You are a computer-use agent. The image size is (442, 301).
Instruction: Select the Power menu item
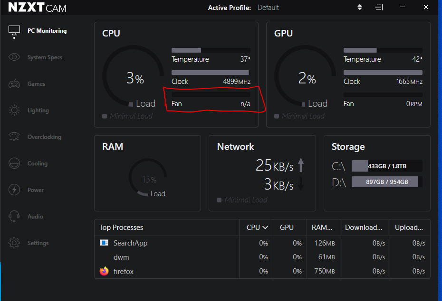coord(36,190)
